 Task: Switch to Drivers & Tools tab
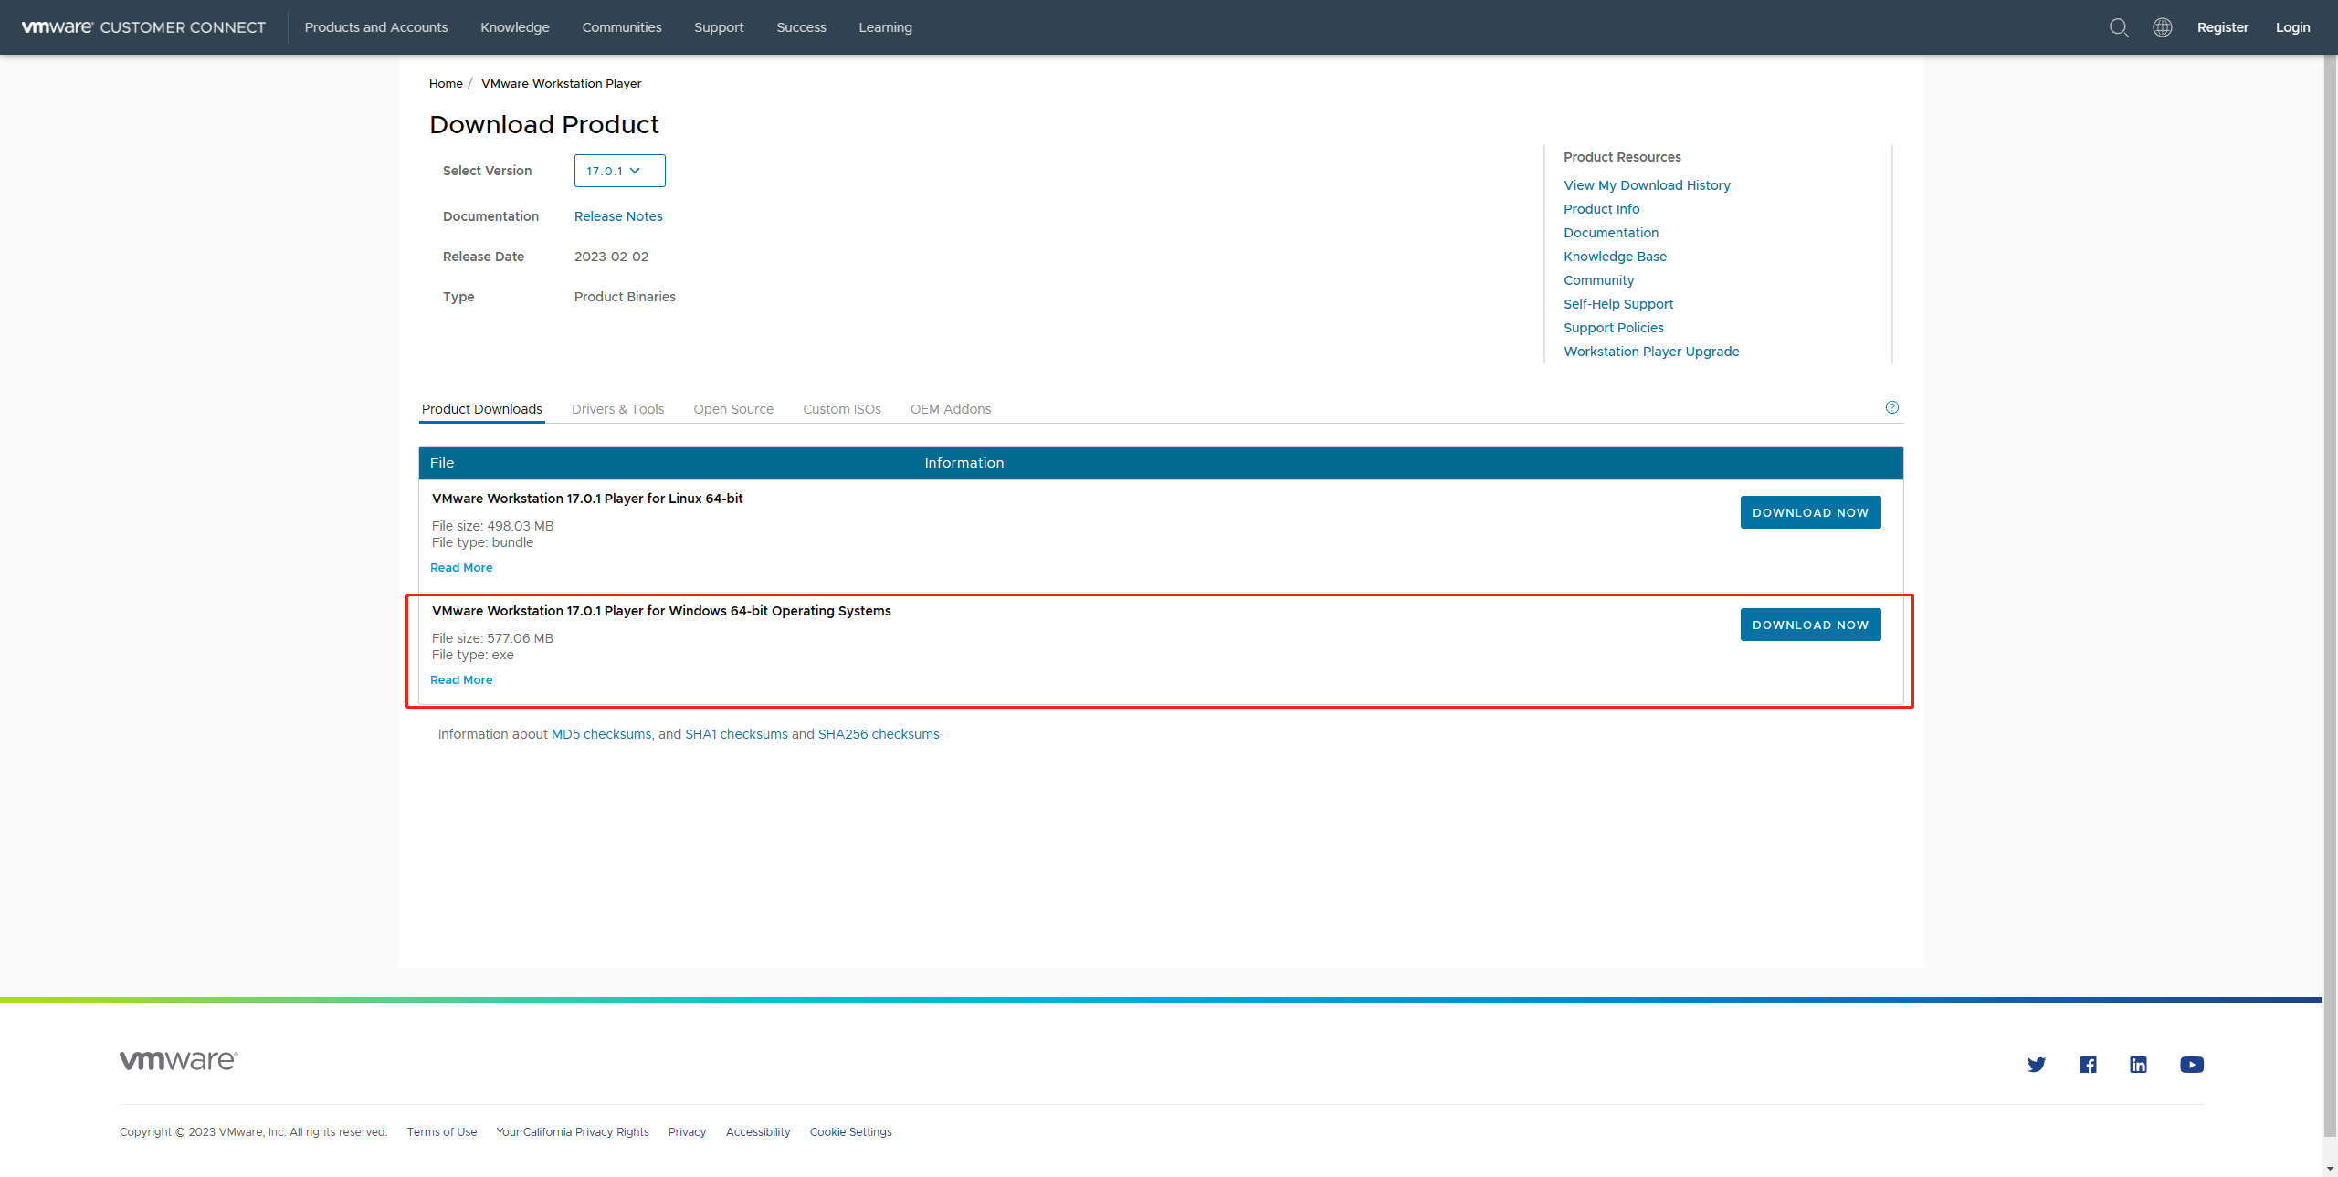618,409
